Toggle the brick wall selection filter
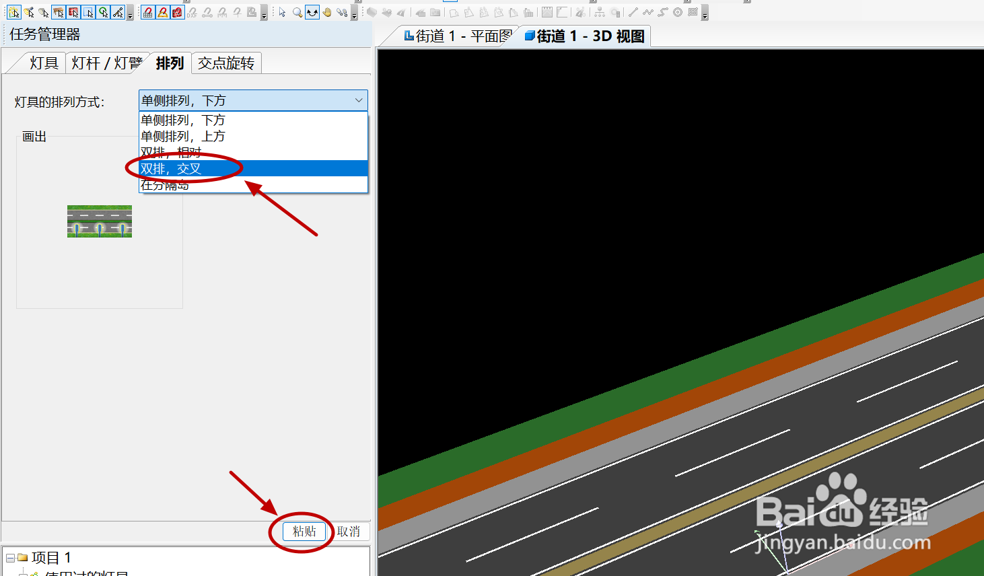 (73, 12)
